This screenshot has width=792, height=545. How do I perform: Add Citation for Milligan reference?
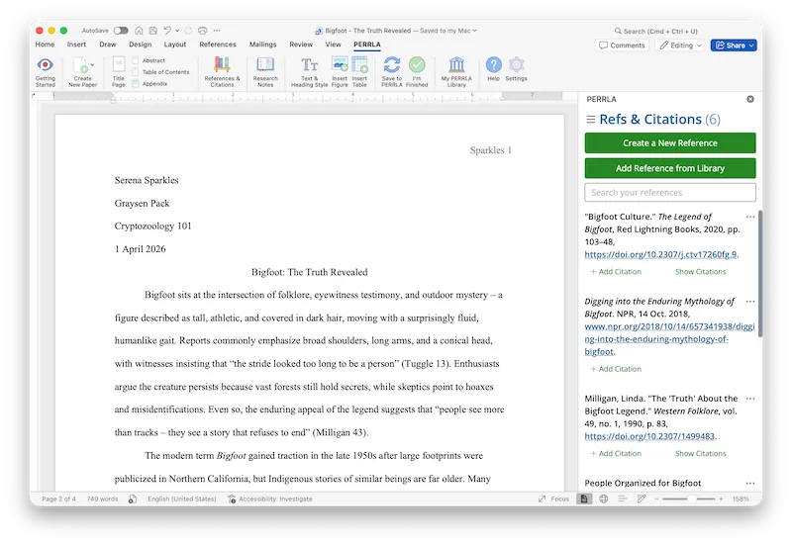pos(616,453)
